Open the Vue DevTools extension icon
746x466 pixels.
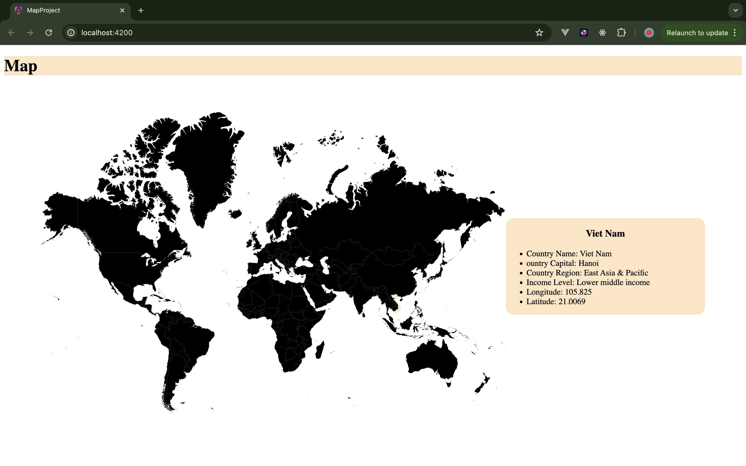(564, 33)
